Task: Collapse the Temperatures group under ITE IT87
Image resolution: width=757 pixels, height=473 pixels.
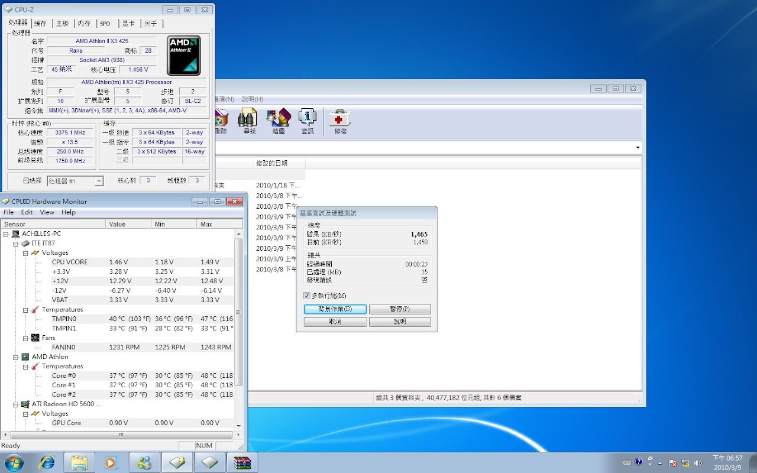Action: coord(25,310)
